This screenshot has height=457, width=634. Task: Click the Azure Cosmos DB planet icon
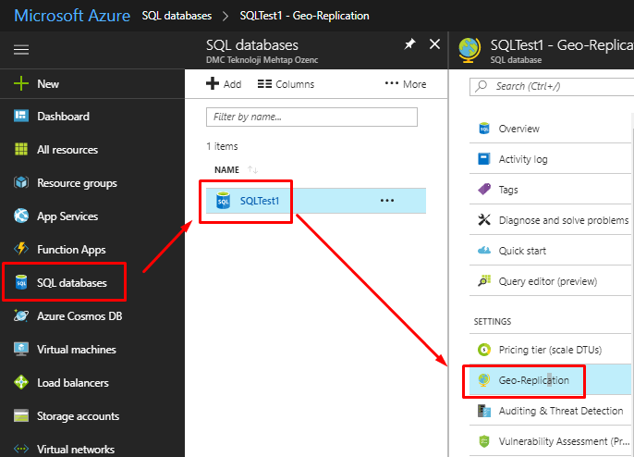pos(21,315)
